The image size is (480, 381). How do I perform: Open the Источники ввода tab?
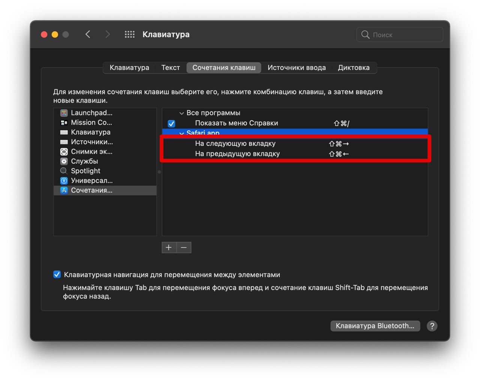tap(297, 68)
